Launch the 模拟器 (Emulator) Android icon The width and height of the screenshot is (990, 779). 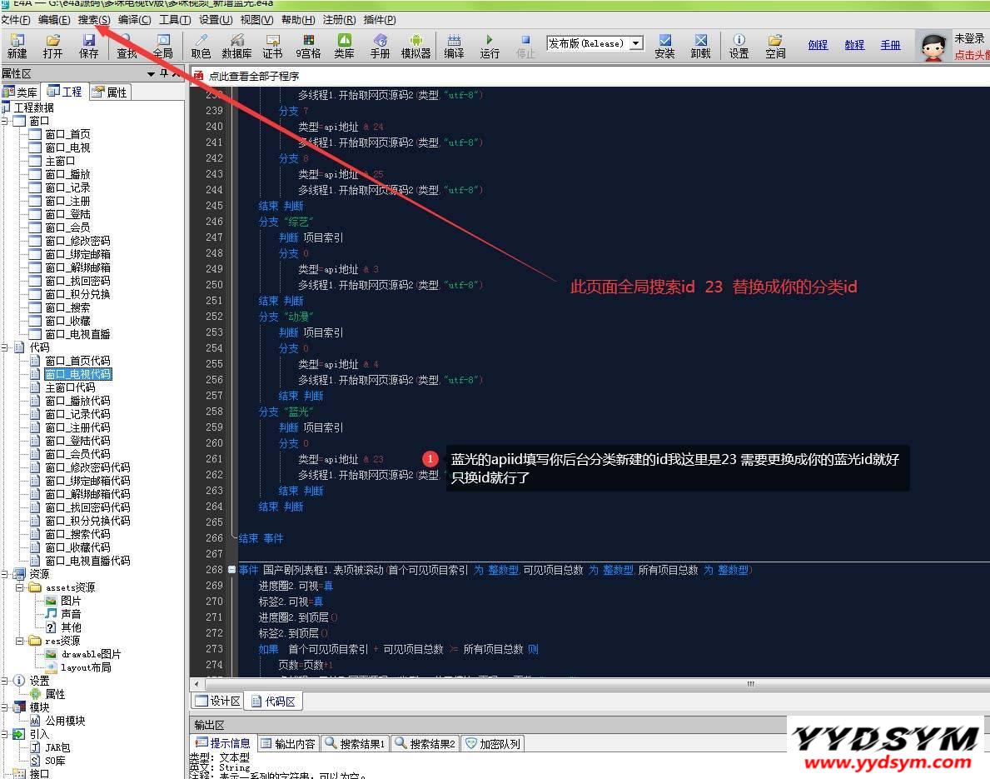pos(415,46)
